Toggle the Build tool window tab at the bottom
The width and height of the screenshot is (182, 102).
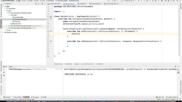pos(26,97)
